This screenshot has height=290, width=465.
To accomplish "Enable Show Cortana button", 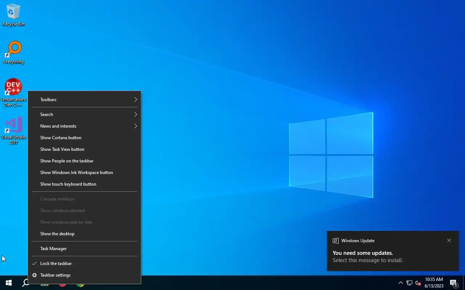I will pyautogui.click(x=84, y=138).
